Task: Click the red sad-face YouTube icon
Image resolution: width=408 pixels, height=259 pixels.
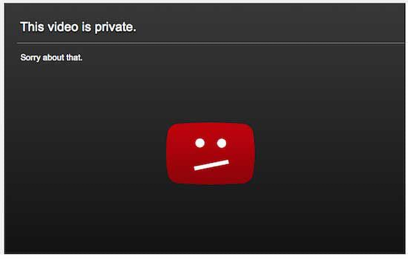Action: pyautogui.click(x=210, y=153)
